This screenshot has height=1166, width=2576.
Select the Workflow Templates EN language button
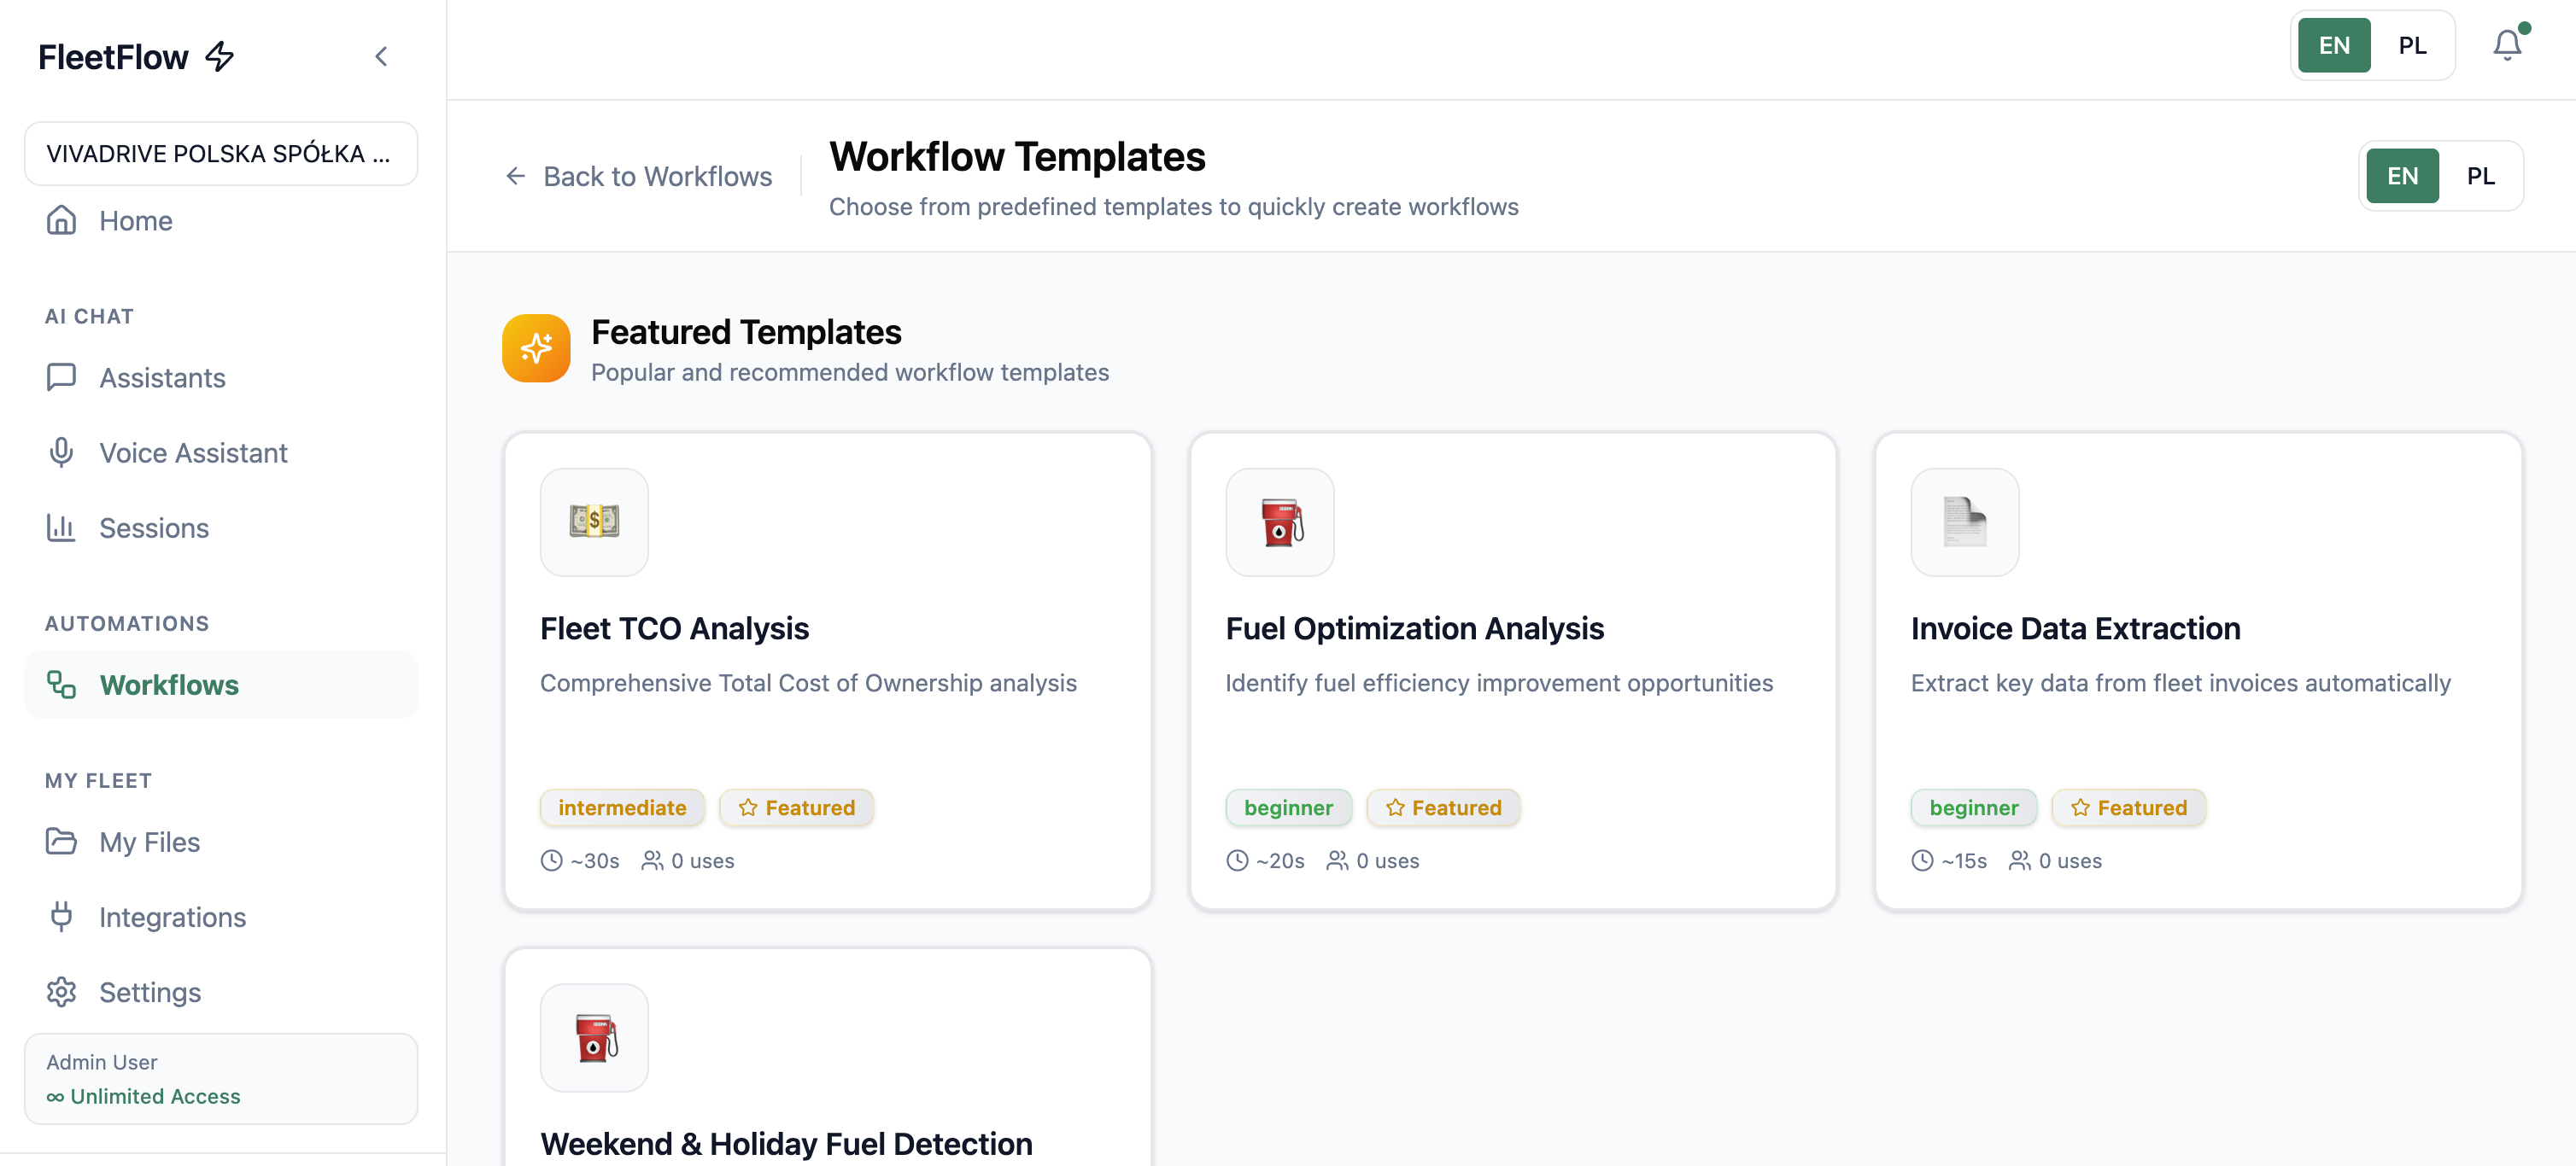(x=2402, y=176)
